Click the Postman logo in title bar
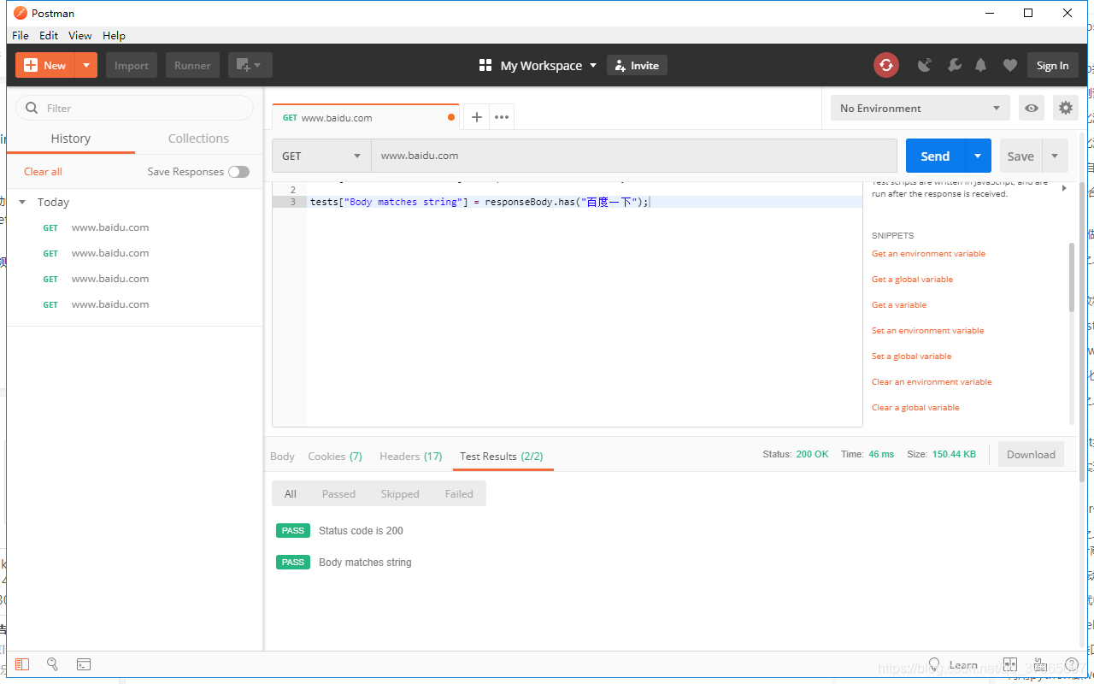 pos(21,13)
